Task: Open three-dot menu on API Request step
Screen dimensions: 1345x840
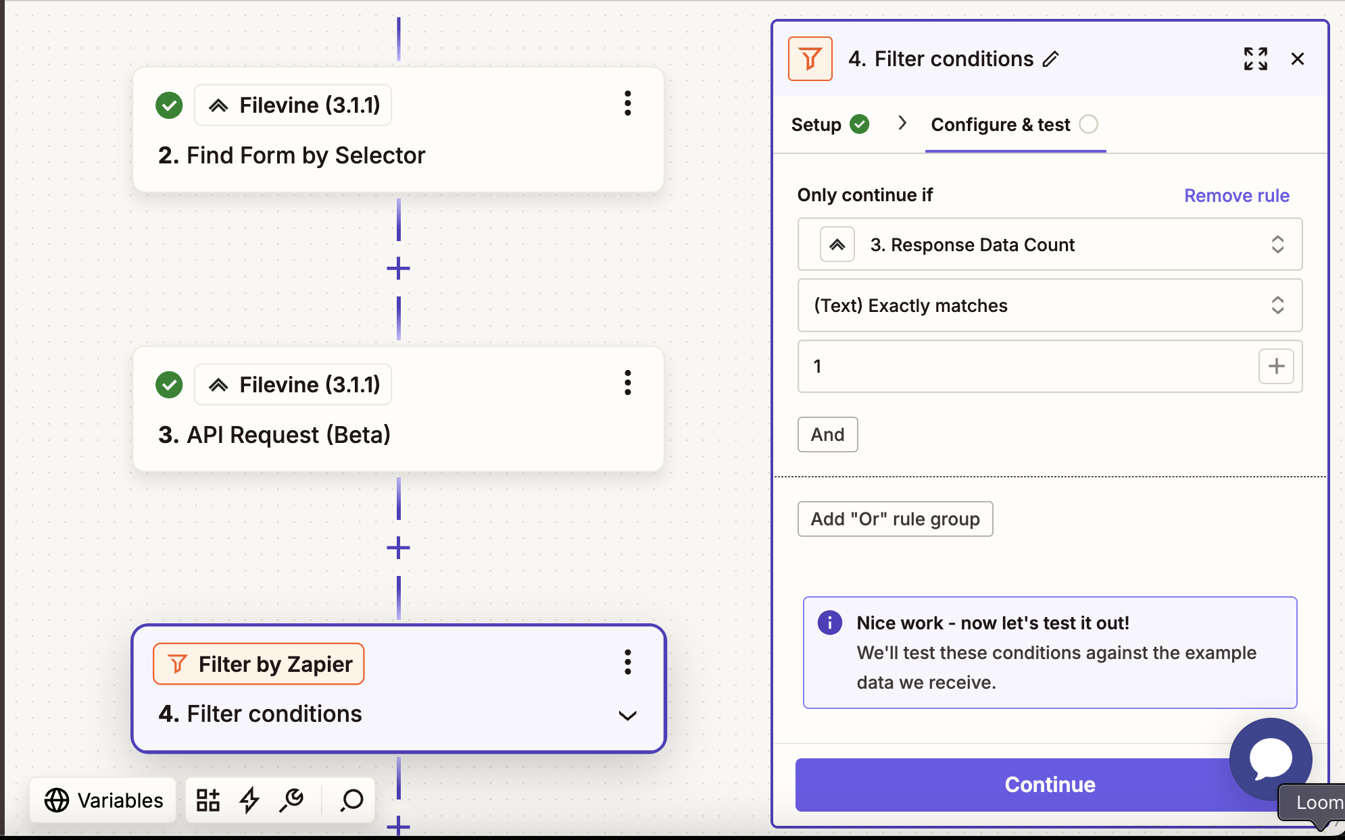Action: pos(627,384)
